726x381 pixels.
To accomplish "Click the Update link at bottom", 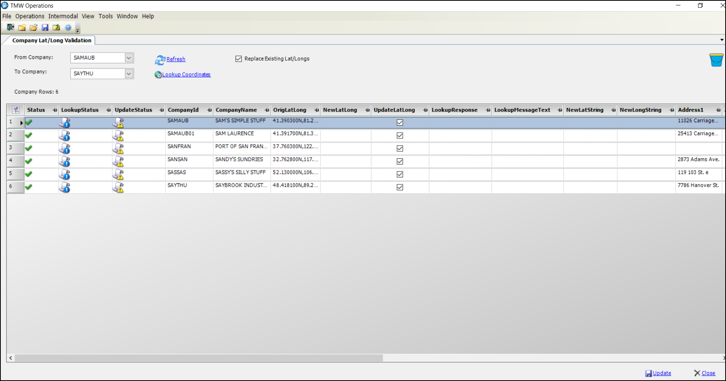I will click(661, 373).
